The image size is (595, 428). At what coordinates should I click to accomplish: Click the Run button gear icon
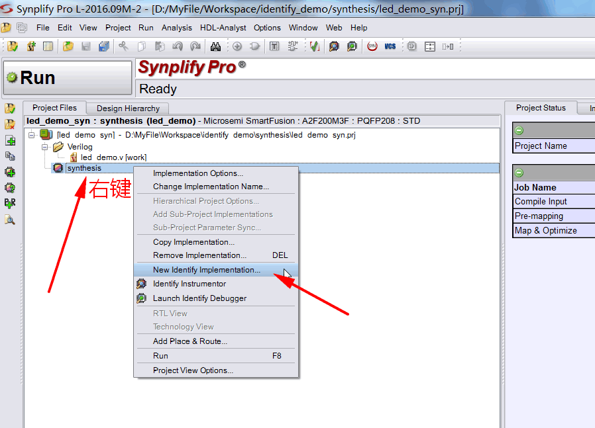point(12,77)
